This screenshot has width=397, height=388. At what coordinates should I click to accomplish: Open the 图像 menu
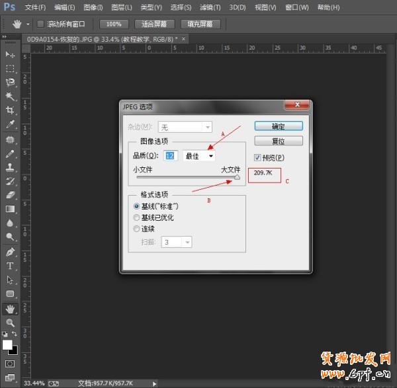93,7
